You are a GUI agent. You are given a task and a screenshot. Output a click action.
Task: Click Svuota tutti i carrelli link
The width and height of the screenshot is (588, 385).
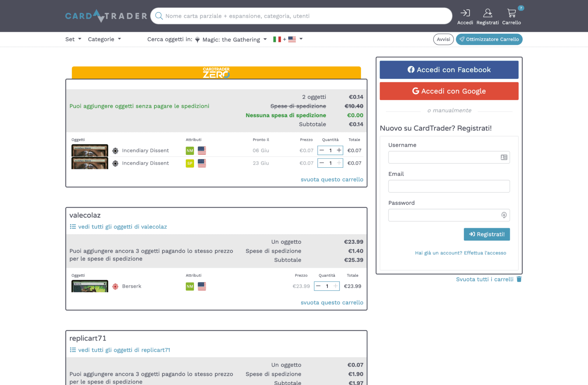coord(485,279)
